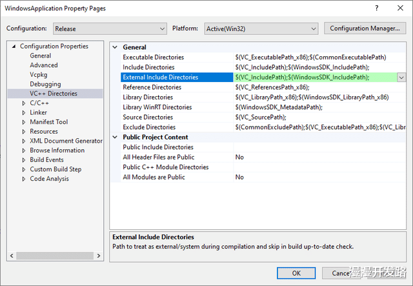Viewport: 413px width, 286px height.
Task: Click the $(VC_ExecutablePath_x86) value cell
Action: point(319,57)
